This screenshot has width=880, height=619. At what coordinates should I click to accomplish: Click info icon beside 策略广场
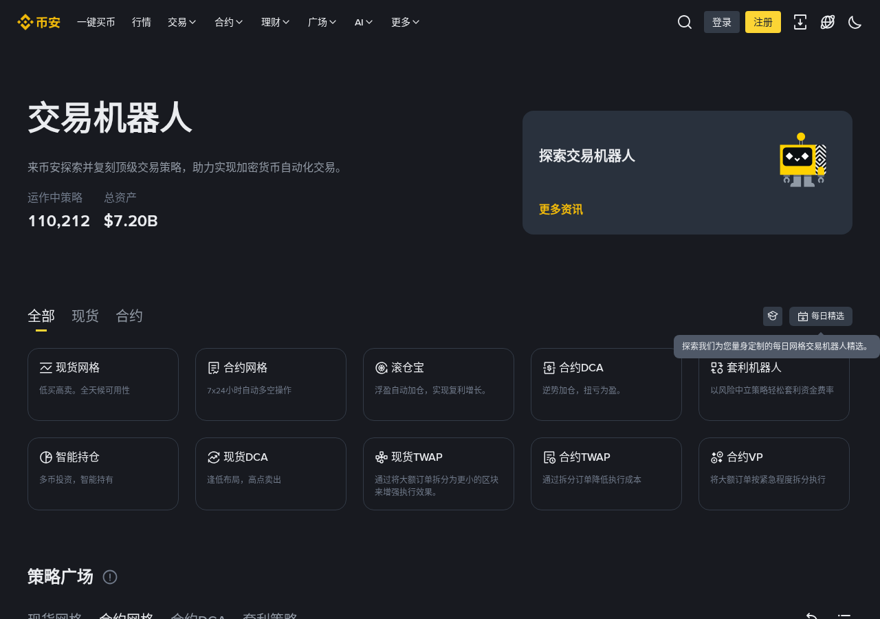(110, 577)
